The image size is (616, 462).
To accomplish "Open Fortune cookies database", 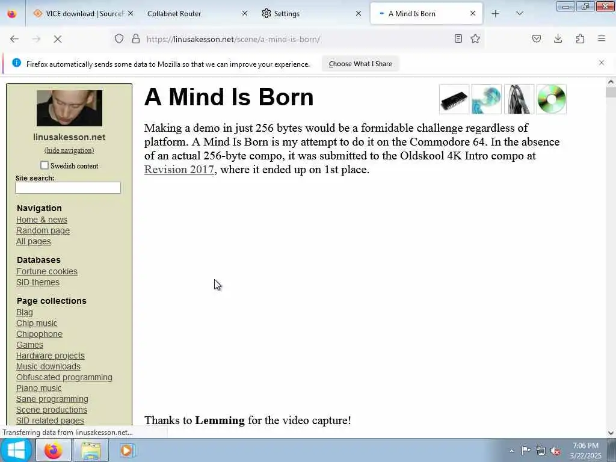I will 47,271.
